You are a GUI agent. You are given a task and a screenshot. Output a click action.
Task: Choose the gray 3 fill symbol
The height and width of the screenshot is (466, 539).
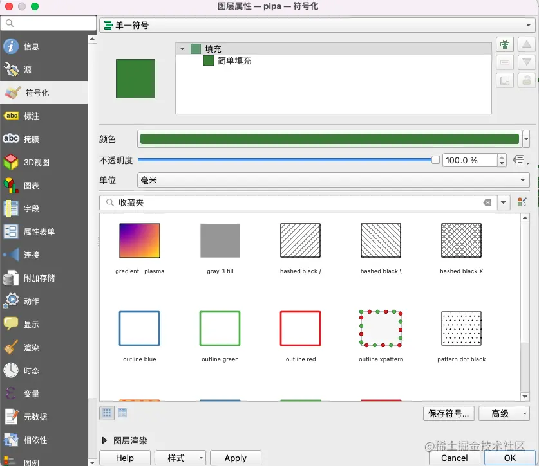[x=220, y=240]
